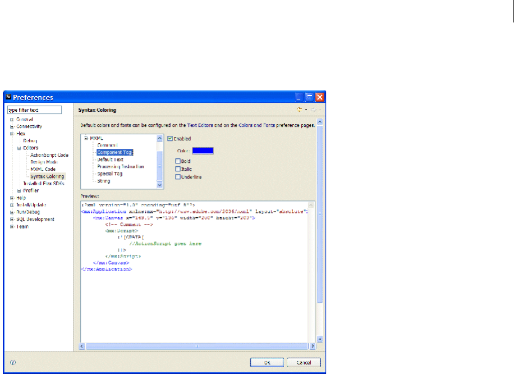Open the Text Editors link

[200, 125]
